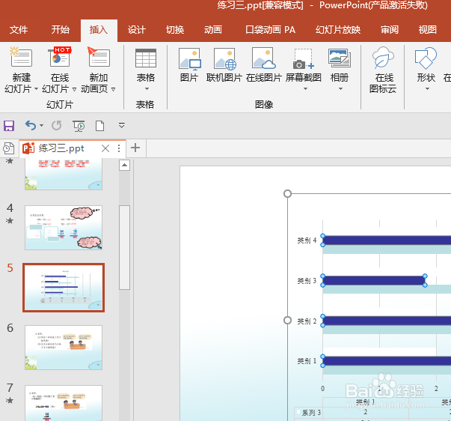Screen dimensions: 451x421
Task: Add a new document tab with plus
Action: (x=135, y=148)
